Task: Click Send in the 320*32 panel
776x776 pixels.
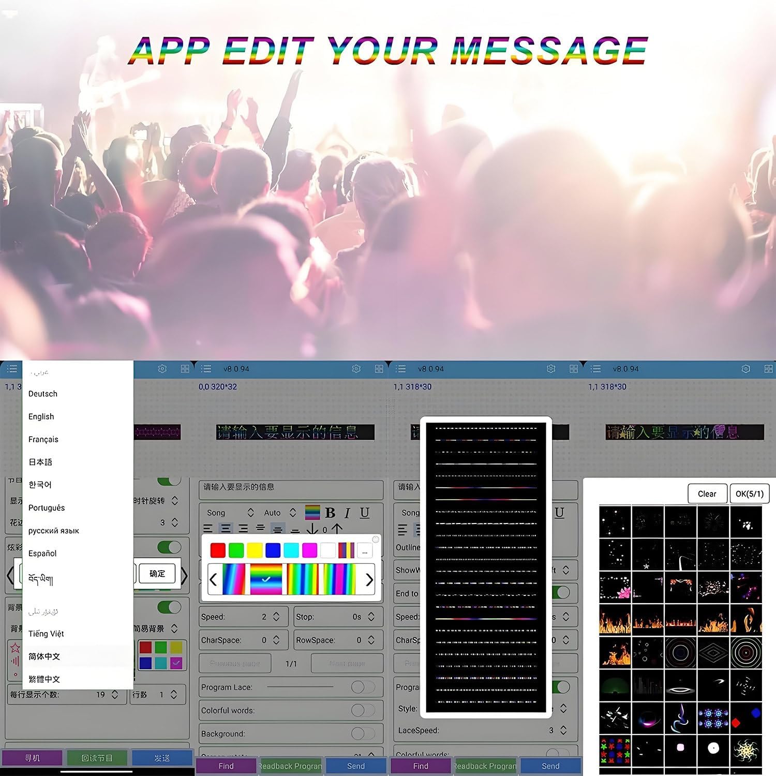Action: [x=356, y=766]
